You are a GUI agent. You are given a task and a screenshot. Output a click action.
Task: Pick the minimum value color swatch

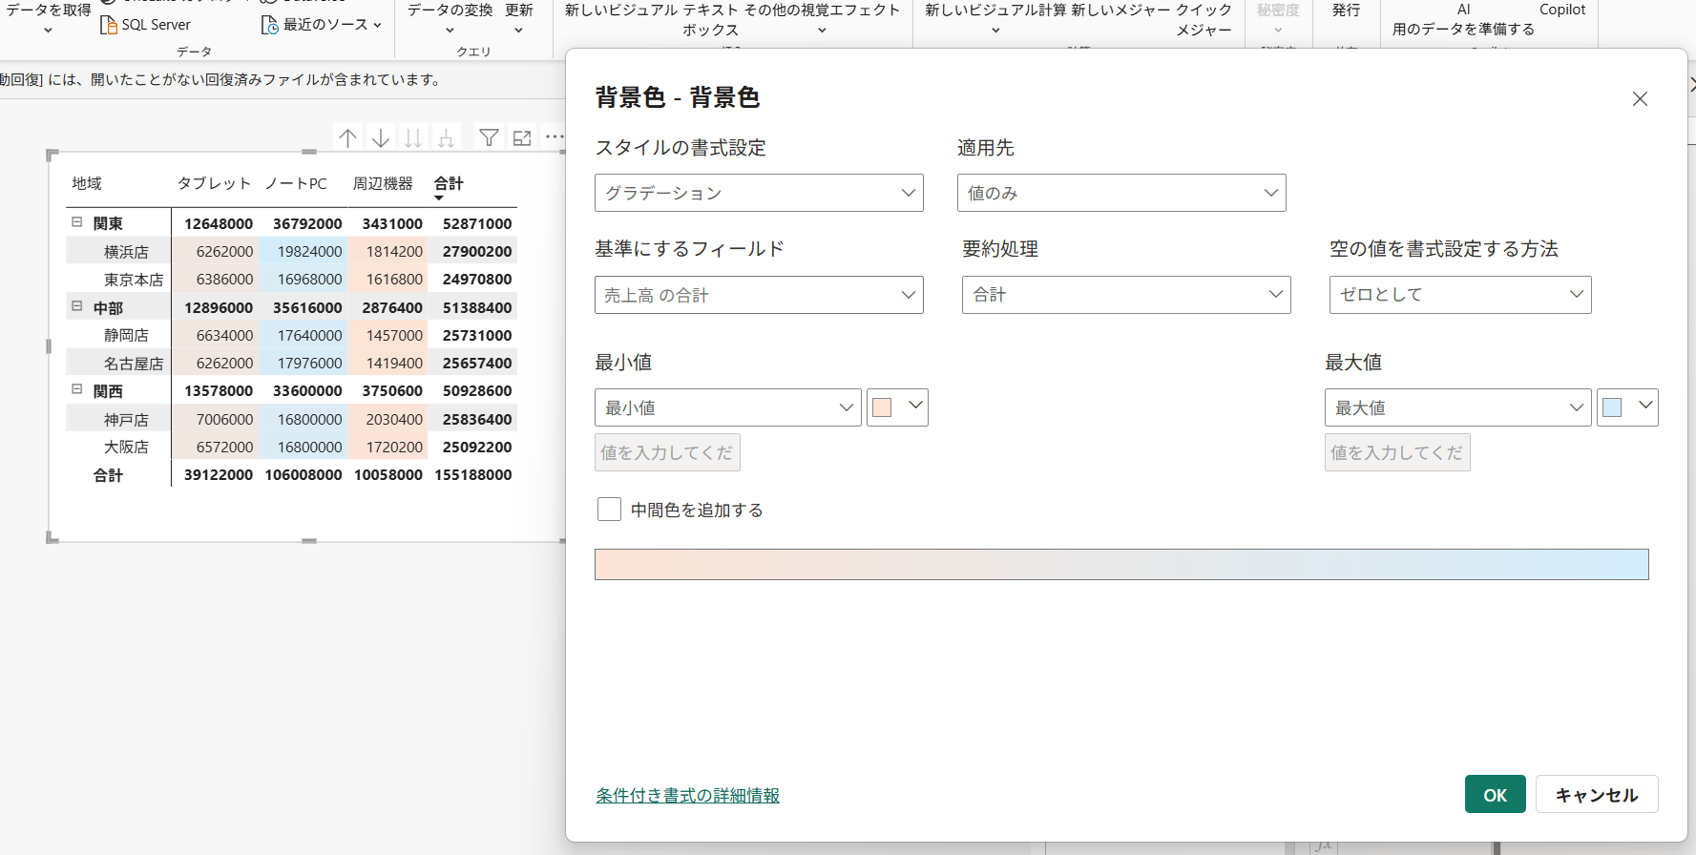(897, 407)
